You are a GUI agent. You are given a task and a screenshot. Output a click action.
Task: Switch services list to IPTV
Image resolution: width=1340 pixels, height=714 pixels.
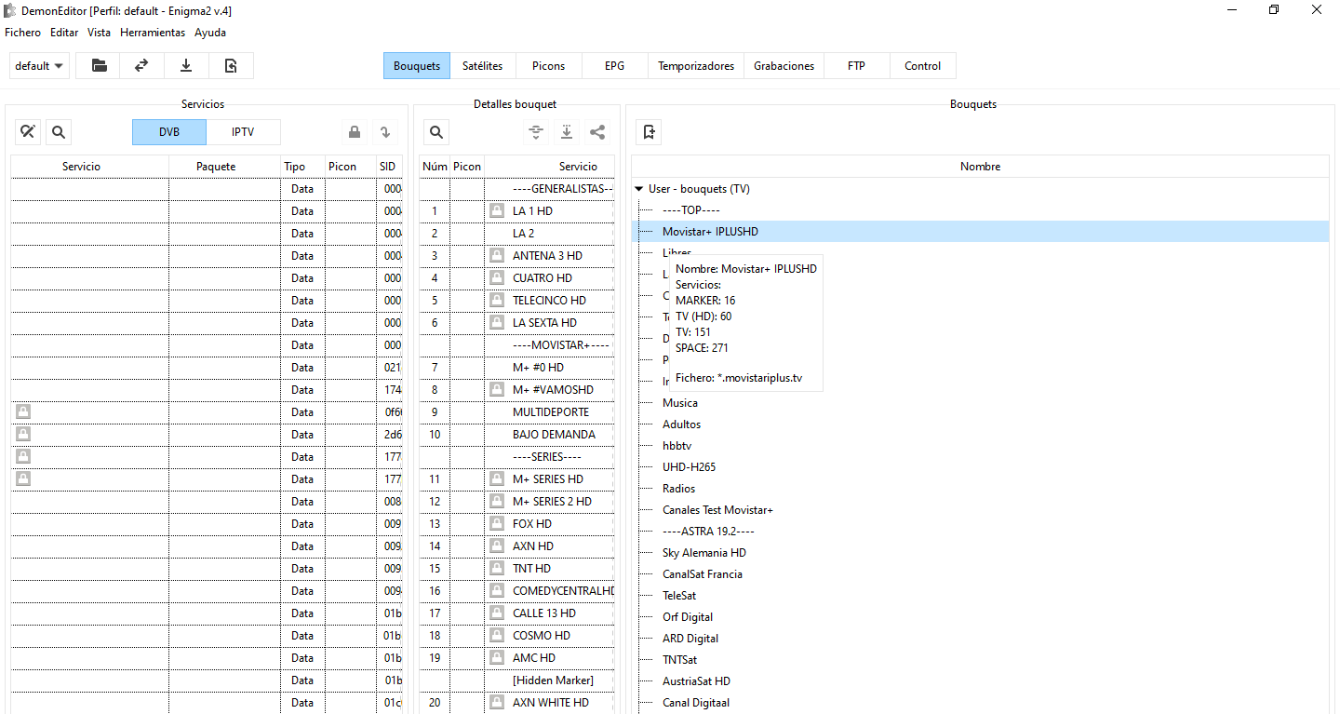243,132
